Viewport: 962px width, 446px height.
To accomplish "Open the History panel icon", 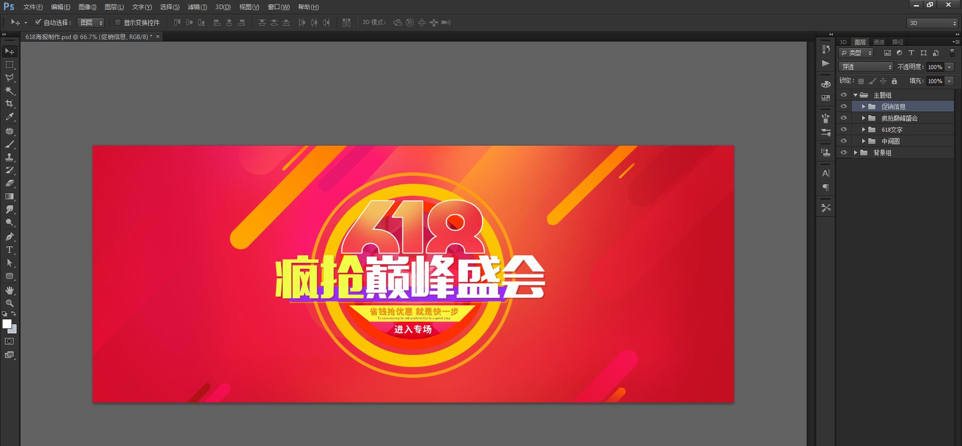I will [826, 49].
